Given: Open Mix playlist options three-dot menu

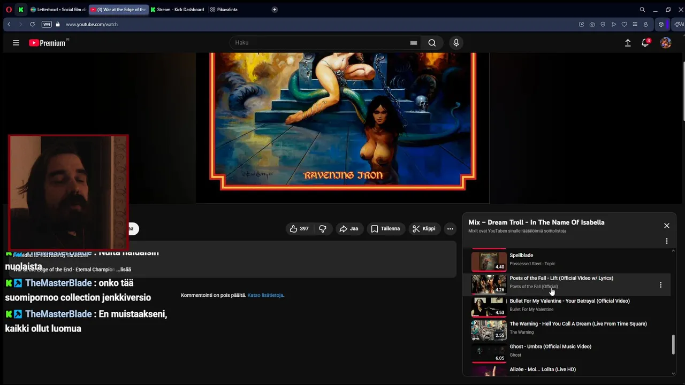Looking at the screenshot, I should pos(667,241).
